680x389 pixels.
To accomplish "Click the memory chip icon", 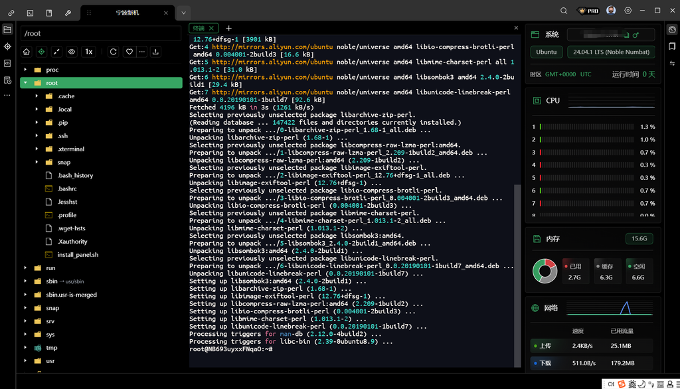I will pyautogui.click(x=537, y=239).
